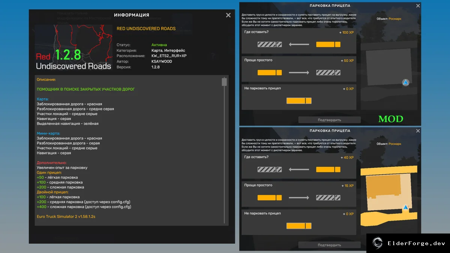Close the parking dialog with yellow map
The image size is (450, 253).
point(418,131)
